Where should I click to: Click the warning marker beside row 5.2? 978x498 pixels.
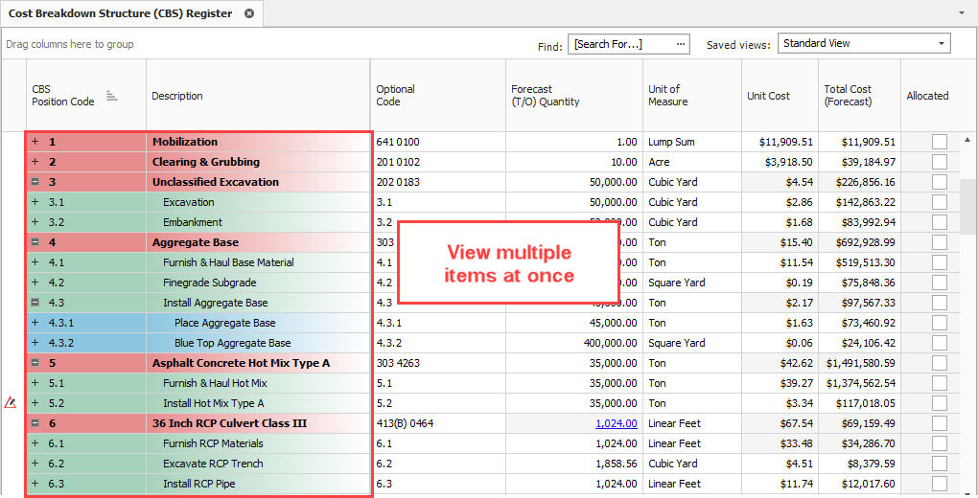tap(11, 403)
